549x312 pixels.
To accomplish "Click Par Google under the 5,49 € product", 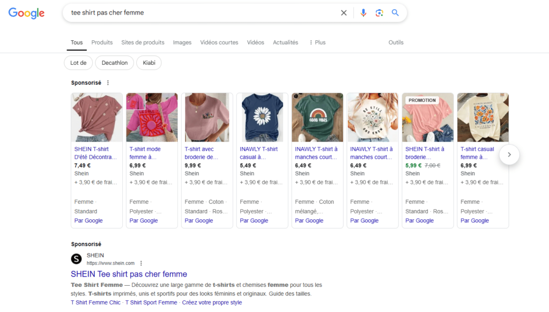I will 254,221.
